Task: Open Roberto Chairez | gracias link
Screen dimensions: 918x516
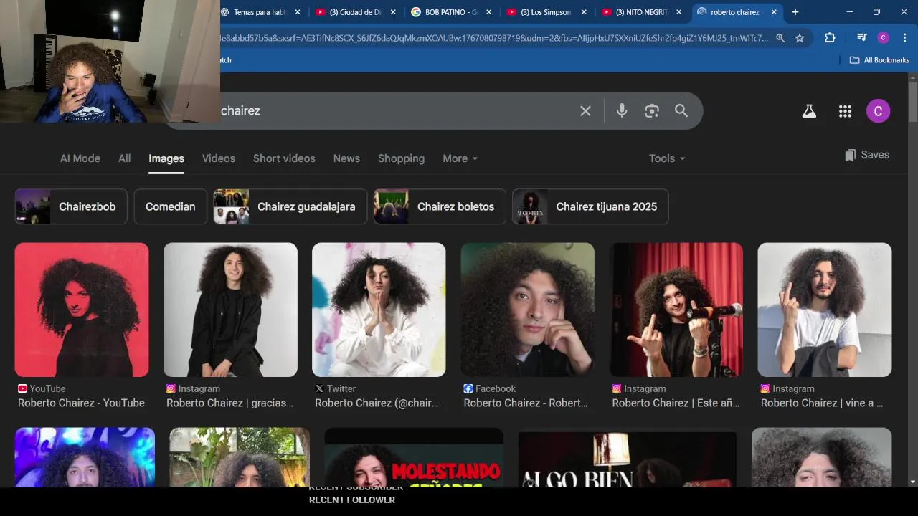Action: point(230,403)
